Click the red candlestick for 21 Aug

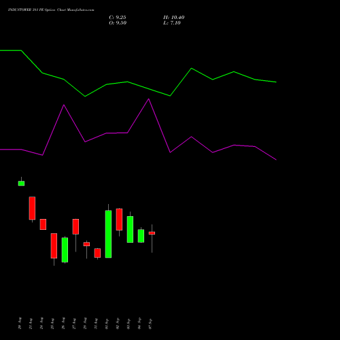pos(32,208)
